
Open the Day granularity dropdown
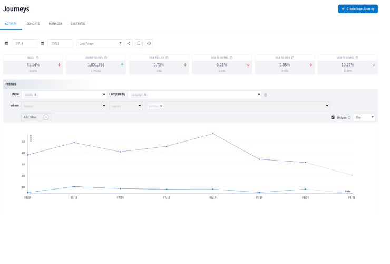click(364, 117)
